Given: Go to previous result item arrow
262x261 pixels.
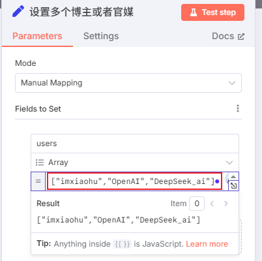Looking at the screenshot, I should click(x=212, y=204).
